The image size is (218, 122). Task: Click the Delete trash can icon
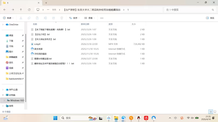(62, 18)
